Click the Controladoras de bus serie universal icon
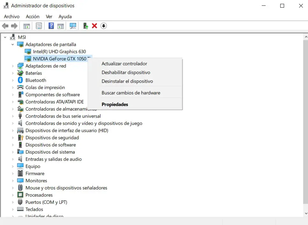Image resolution: width=308 pixels, height=225 pixels. pyautogui.click(x=20, y=116)
